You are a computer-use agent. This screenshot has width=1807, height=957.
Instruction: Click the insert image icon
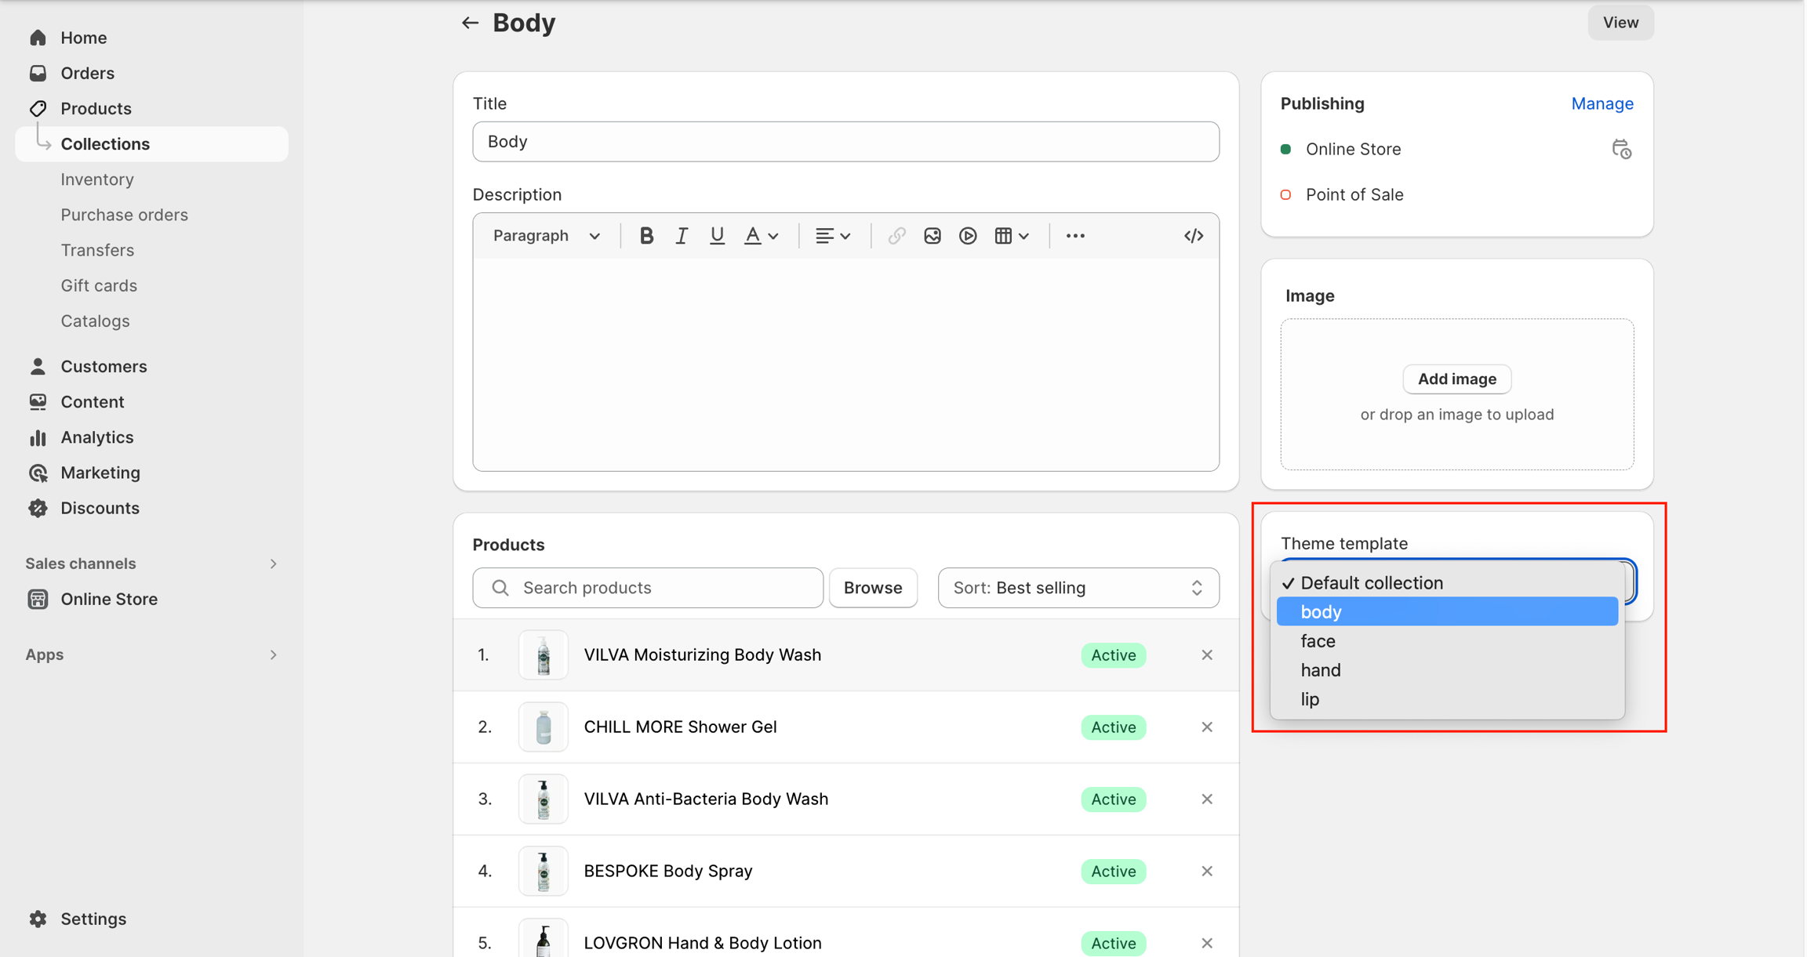pyautogui.click(x=932, y=235)
